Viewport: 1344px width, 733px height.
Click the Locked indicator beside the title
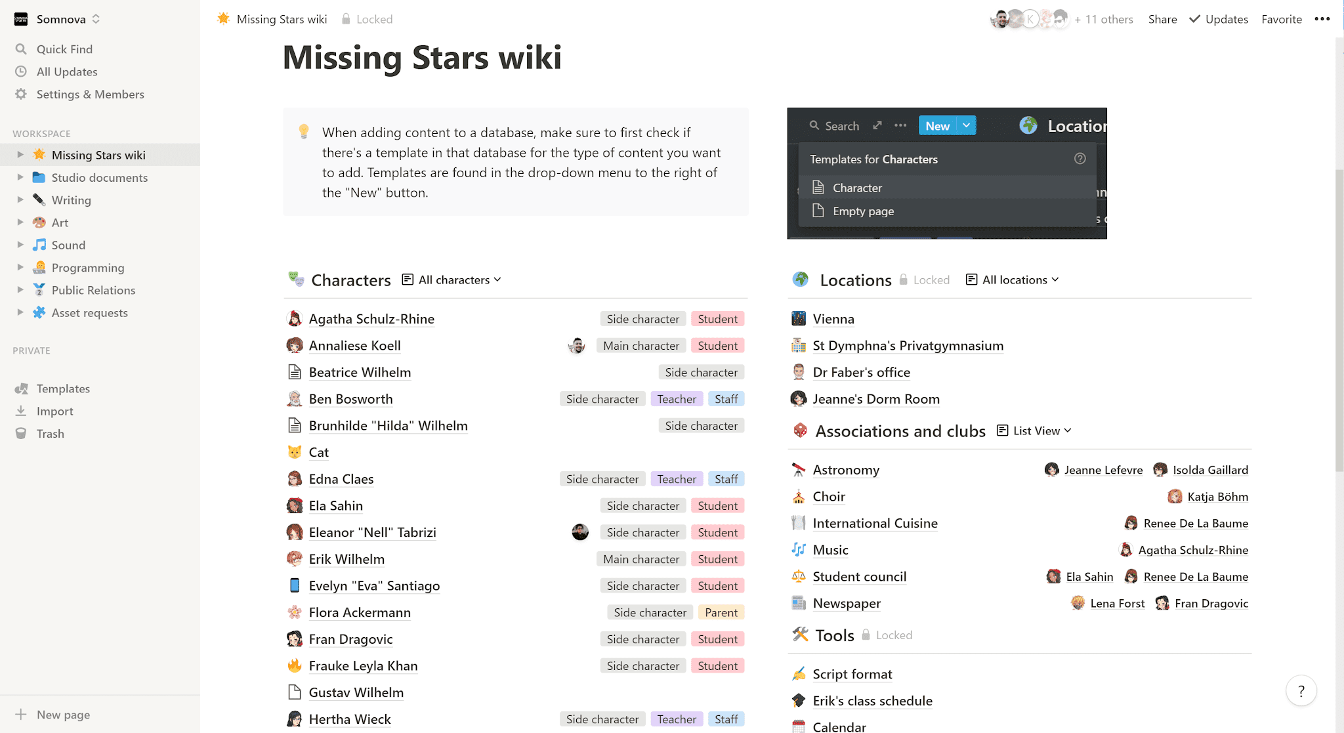[x=367, y=19]
